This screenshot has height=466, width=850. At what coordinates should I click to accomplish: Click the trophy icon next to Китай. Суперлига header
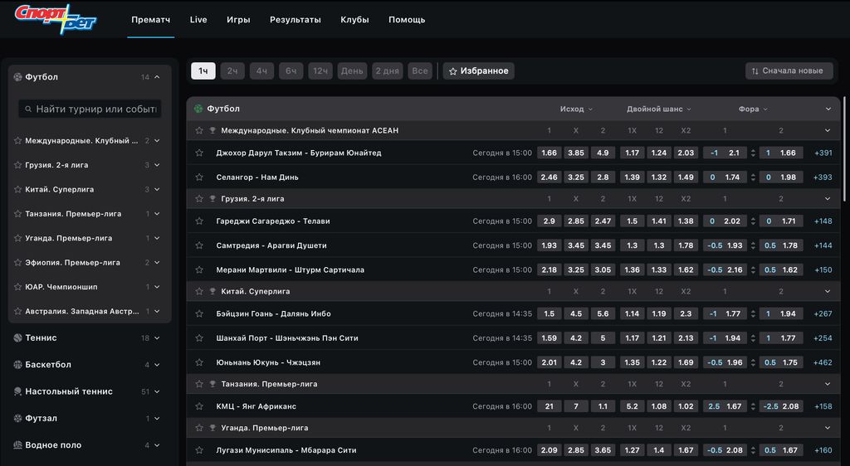[212, 291]
